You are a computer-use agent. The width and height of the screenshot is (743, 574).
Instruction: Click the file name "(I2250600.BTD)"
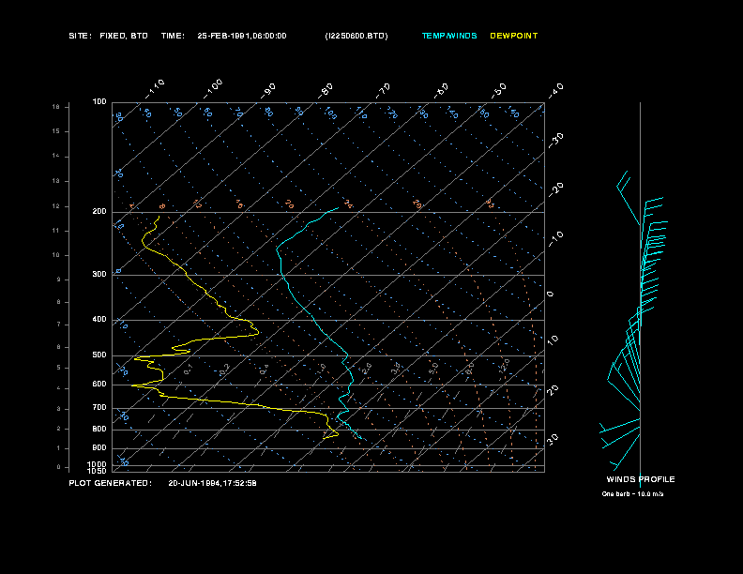[356, 36]
